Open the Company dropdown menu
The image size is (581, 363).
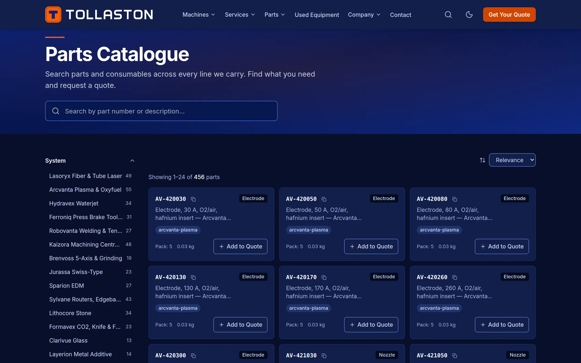[364, 15]
